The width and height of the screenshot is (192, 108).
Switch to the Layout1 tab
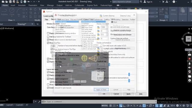10,105
